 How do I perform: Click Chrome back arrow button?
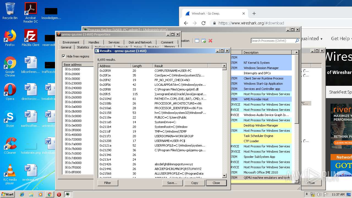tap(186, 23)
